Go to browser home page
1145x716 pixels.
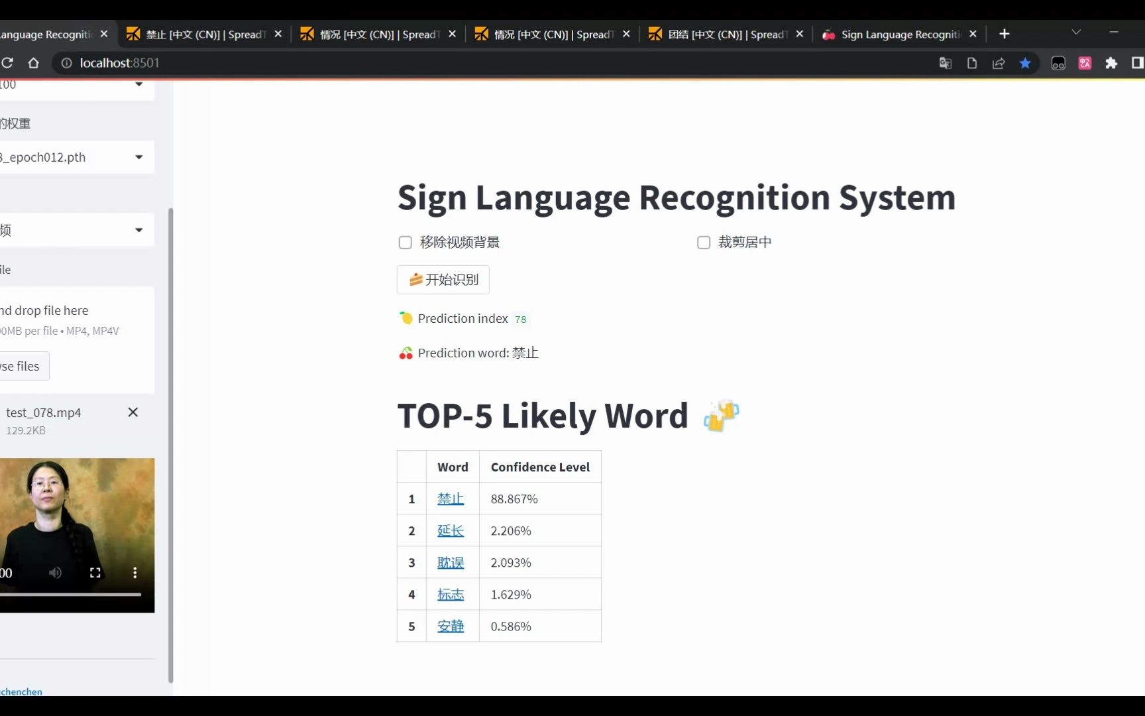tap(33, 63)
